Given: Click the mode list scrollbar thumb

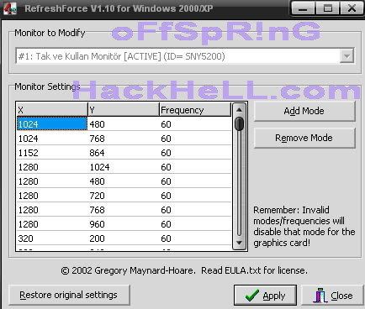Looking at the screenshot, I should pos(239,123).
